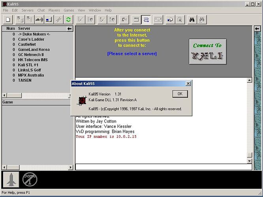Sort by the Server column header
Viewport: 263px width, 197px height.
[42, 28]
